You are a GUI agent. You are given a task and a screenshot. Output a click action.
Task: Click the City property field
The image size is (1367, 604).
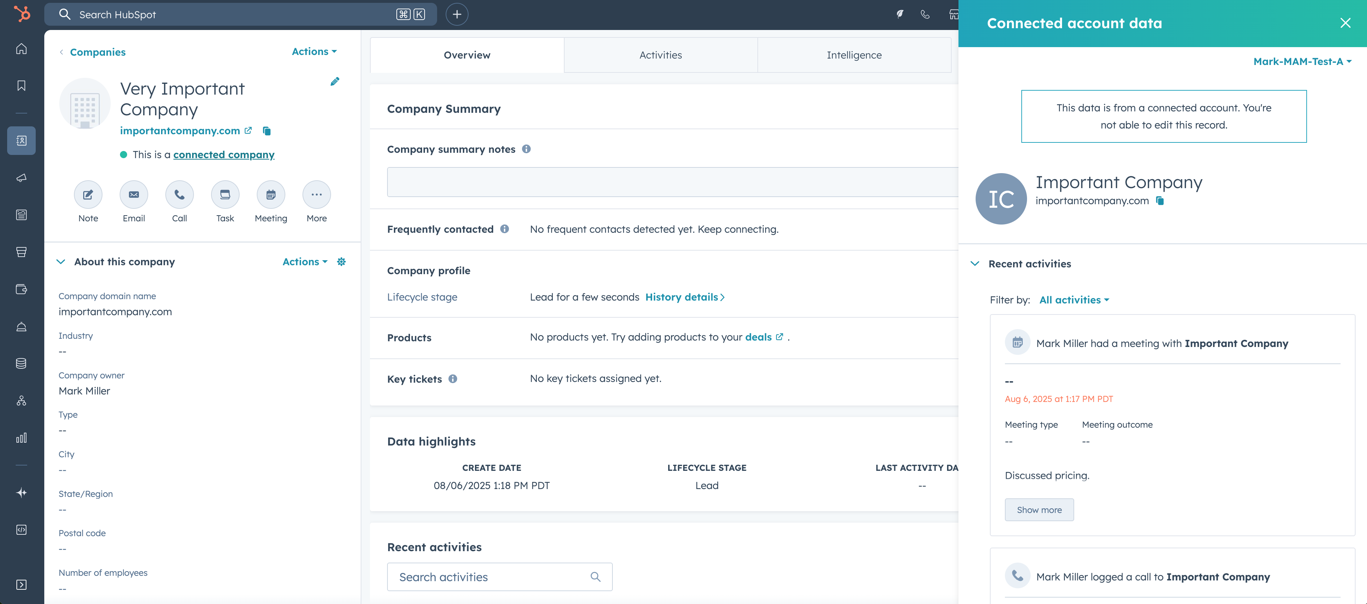[202, 462]
